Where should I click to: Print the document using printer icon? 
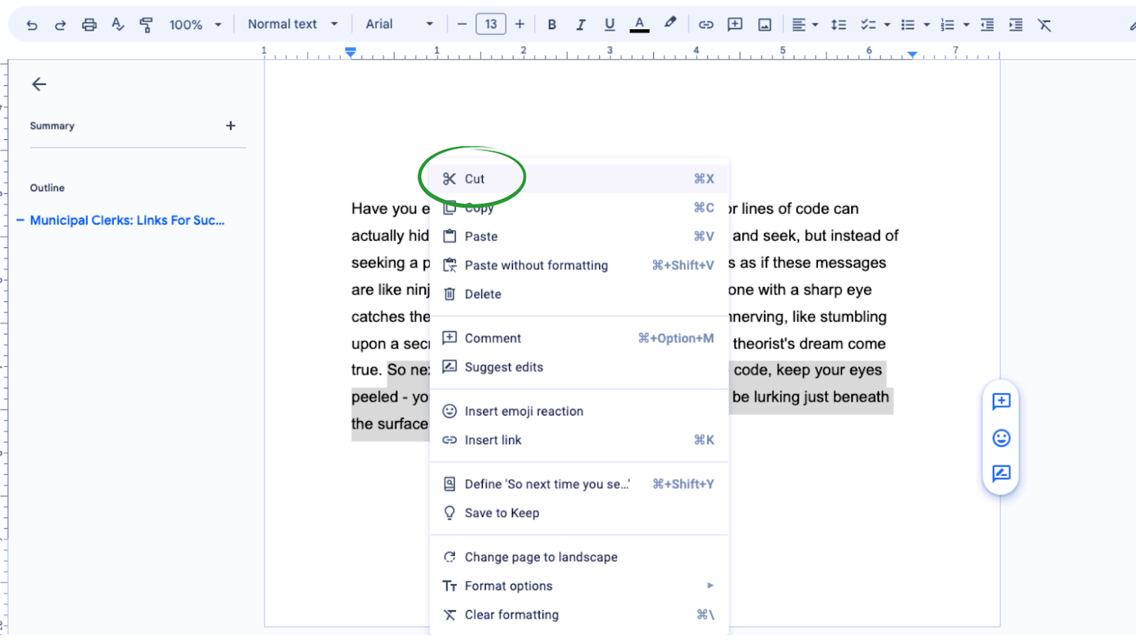89,25
